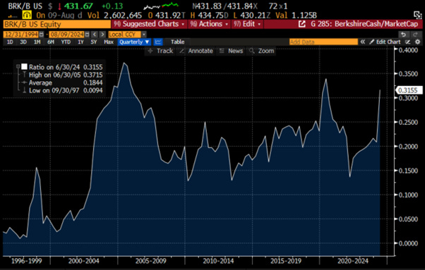Open the Suggested Charts dropdown
Viewport: 425px width, 270px height.
click(x=149, y=24)
